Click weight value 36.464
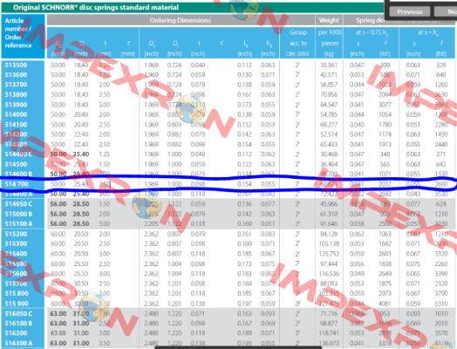 tap(329, 164)
